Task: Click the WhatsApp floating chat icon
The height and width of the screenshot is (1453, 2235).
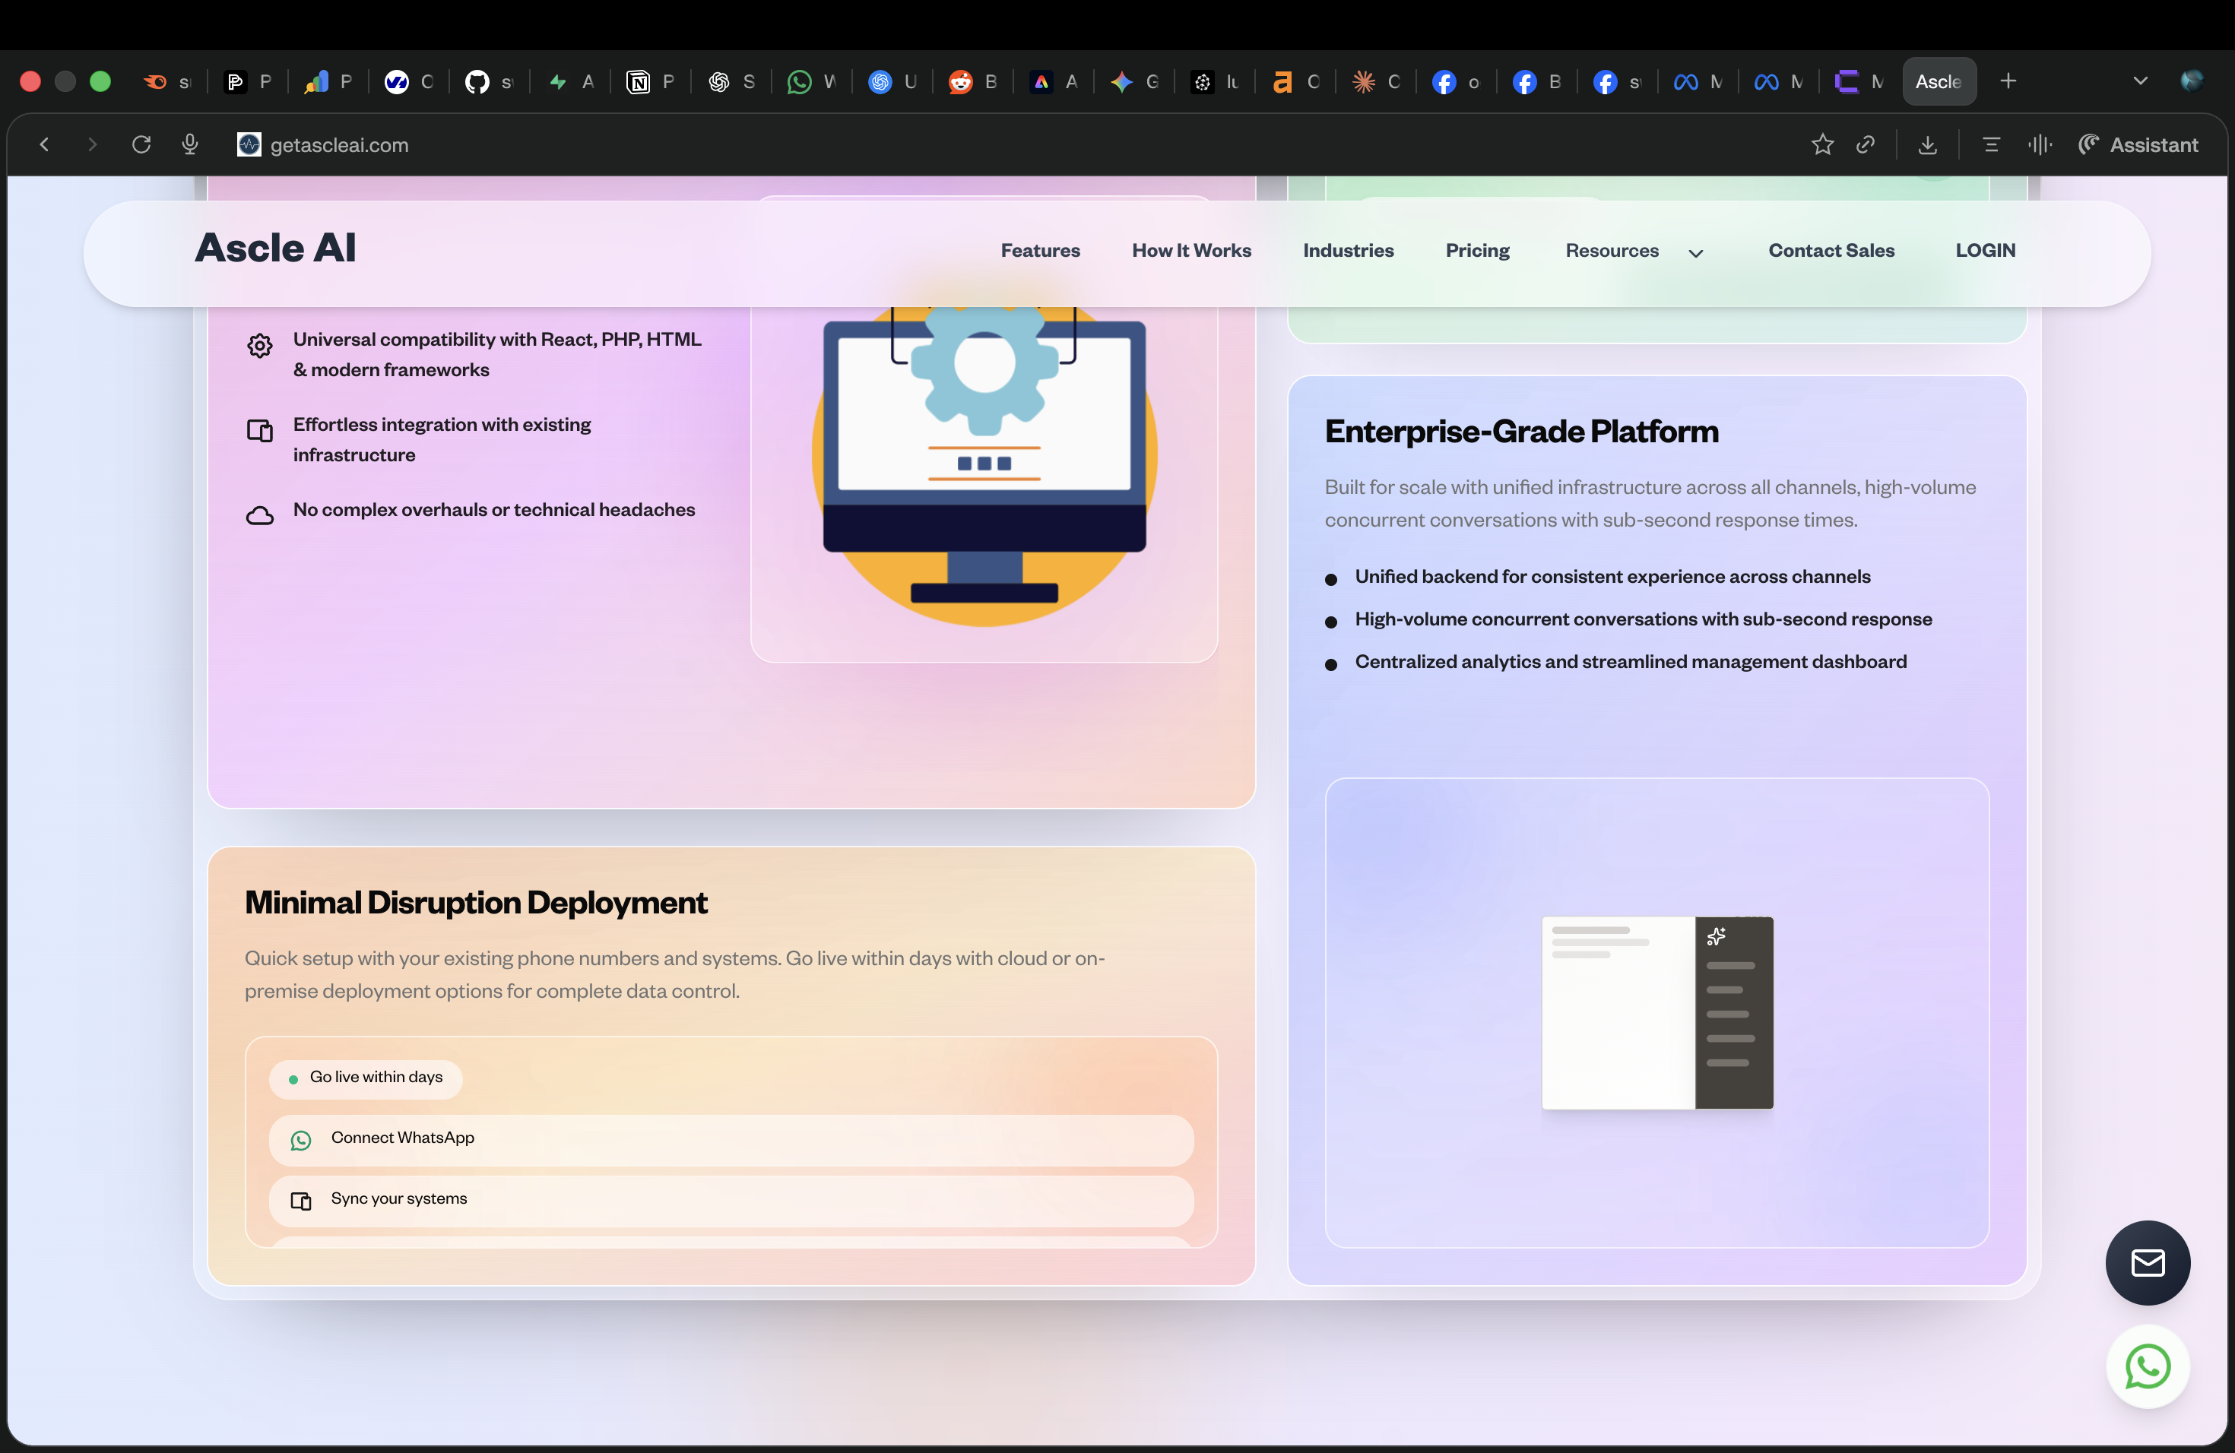Action: (x=2148, y=1366)
